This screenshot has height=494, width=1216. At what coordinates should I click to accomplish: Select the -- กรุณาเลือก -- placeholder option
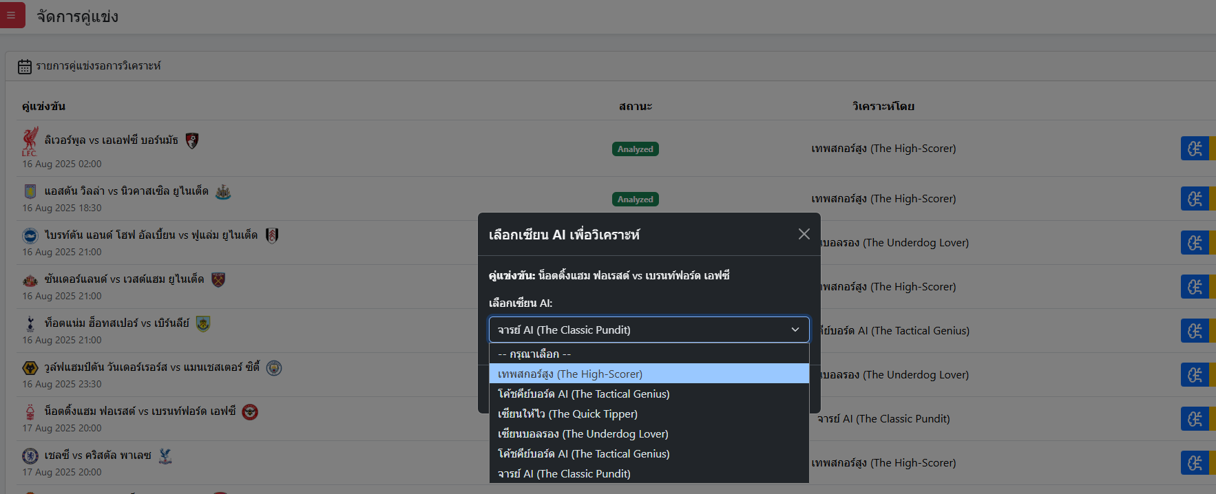pos(649,354)
